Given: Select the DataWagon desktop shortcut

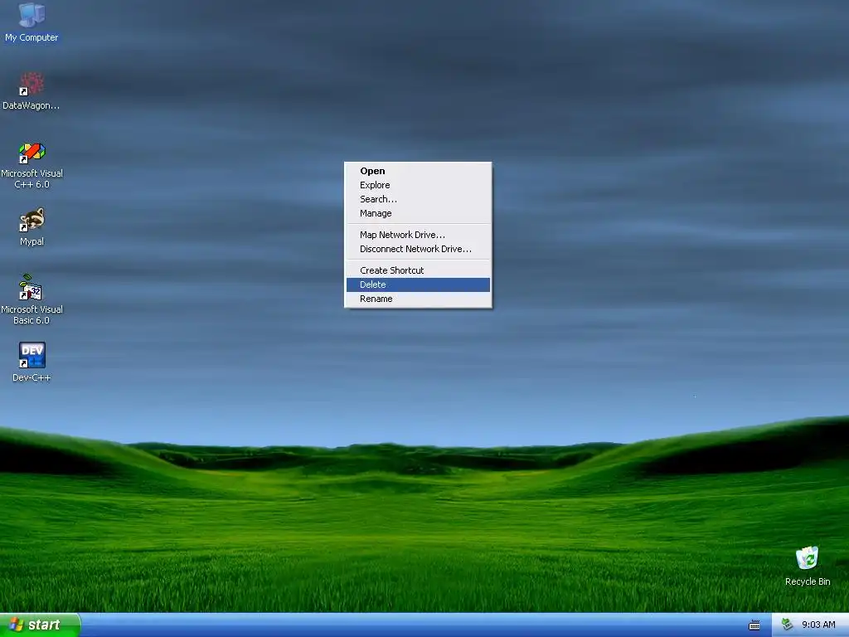Looking at the screenshot, I should [32, 90].
